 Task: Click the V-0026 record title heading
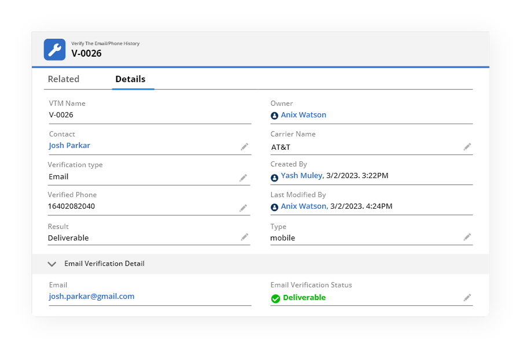[86, 54]
